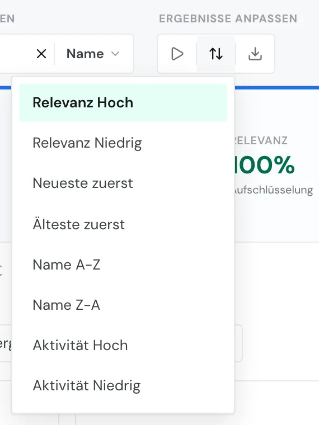Click the download icon button
Screen dimensions: 319x425
pos(255,54)
